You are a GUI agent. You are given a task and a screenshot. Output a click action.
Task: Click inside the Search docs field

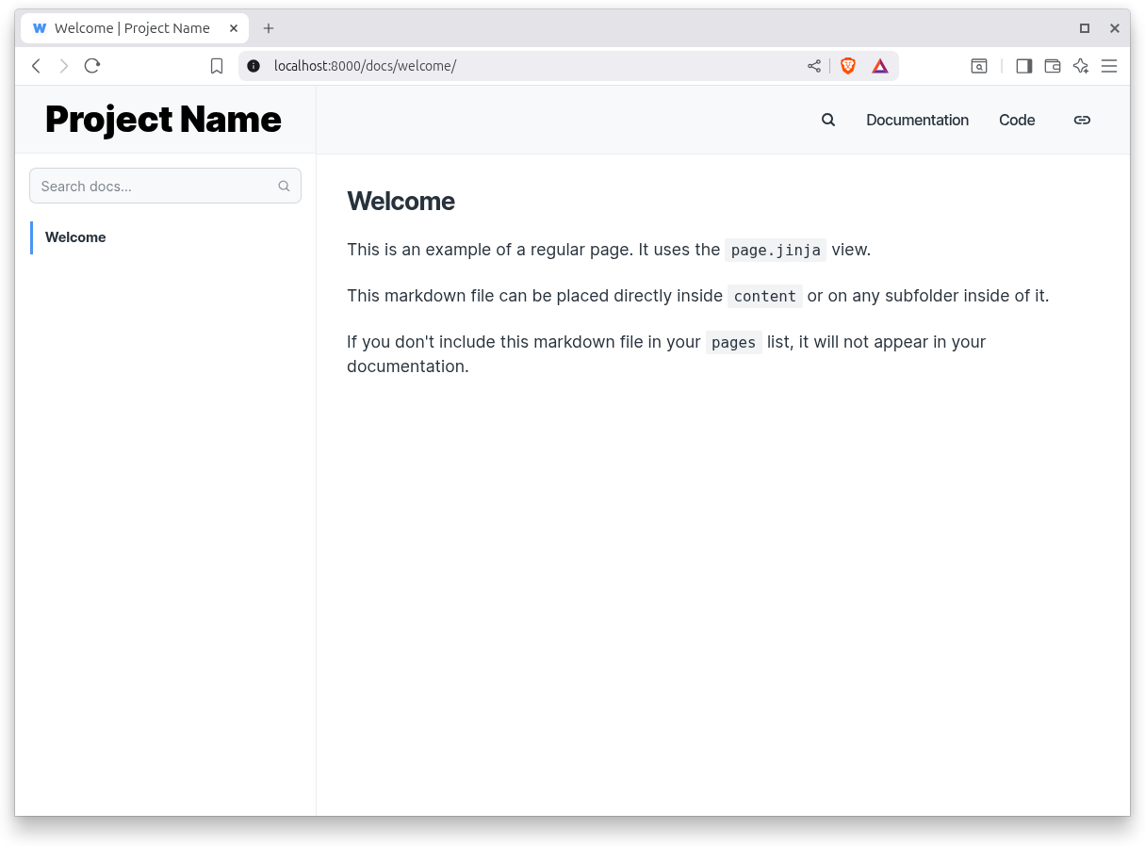click(151, 186)
